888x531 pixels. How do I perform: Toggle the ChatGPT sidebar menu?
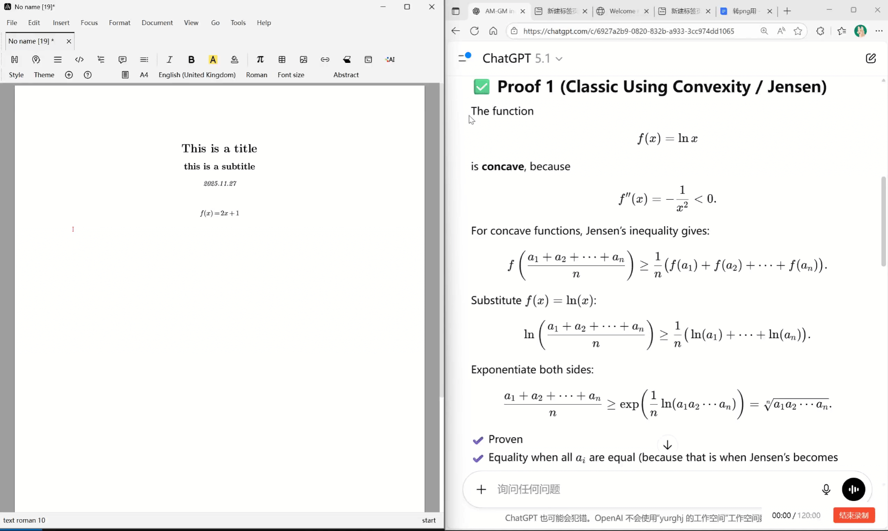pyautogui.click(x=464, y=58)
